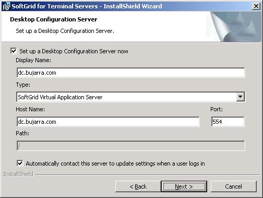Click the Type label
The image size is (263, 198).
click(x=23, y=85)
